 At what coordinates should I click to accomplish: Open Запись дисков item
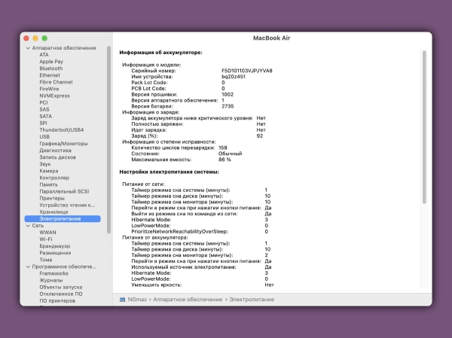[x=57, y=157]
